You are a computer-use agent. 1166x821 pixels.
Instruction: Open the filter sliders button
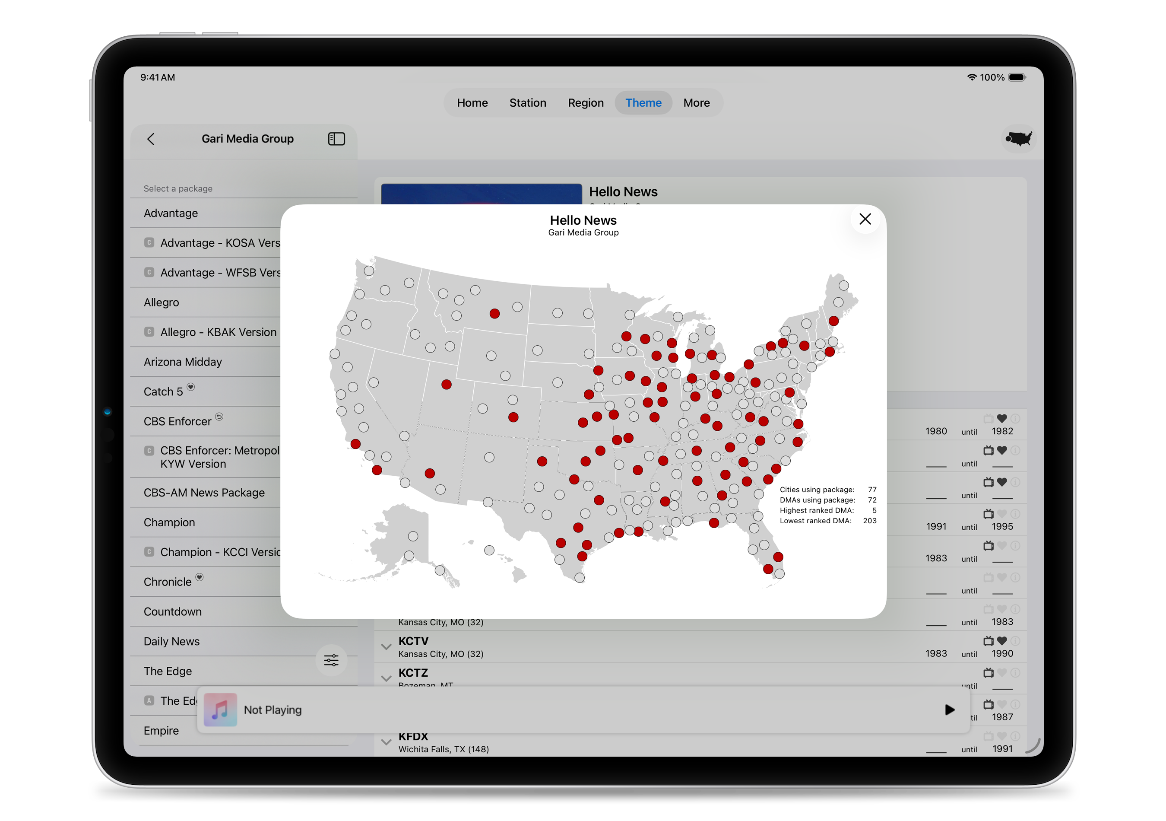point(331,660)
